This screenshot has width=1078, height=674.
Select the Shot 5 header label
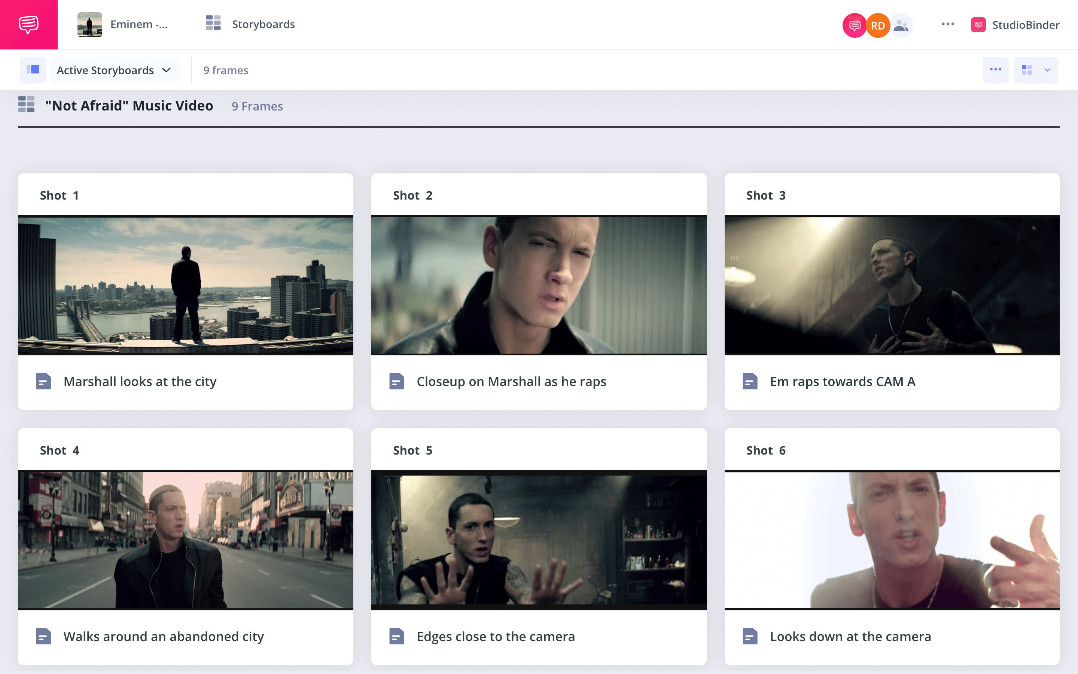click(412, 450)
